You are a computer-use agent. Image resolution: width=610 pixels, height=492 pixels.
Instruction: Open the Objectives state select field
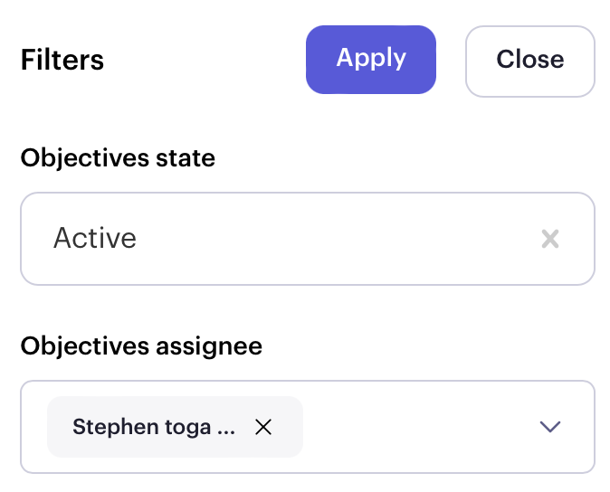pyautogui.click(x=308, y=239)
